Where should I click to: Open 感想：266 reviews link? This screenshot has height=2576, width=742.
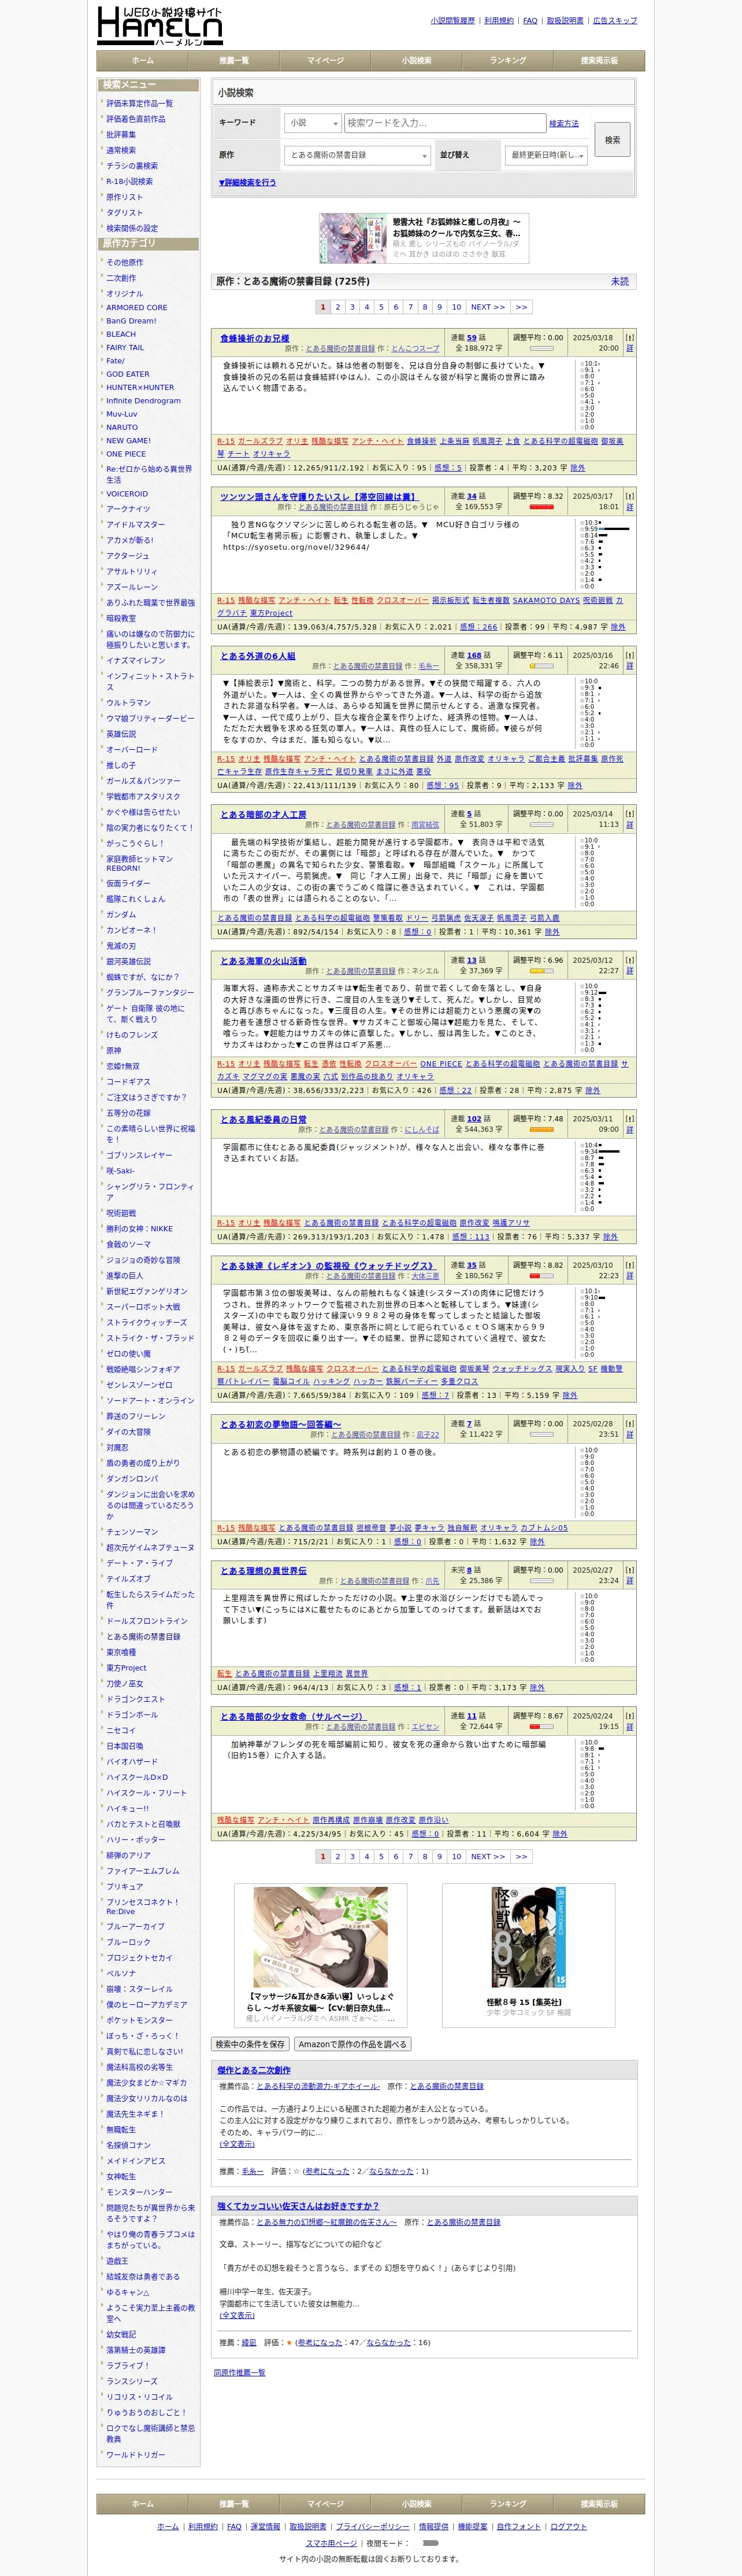point(478,627)
